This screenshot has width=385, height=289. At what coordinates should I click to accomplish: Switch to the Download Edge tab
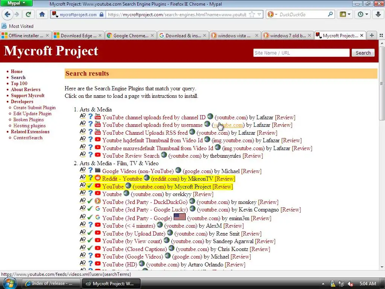pos(78,36)
